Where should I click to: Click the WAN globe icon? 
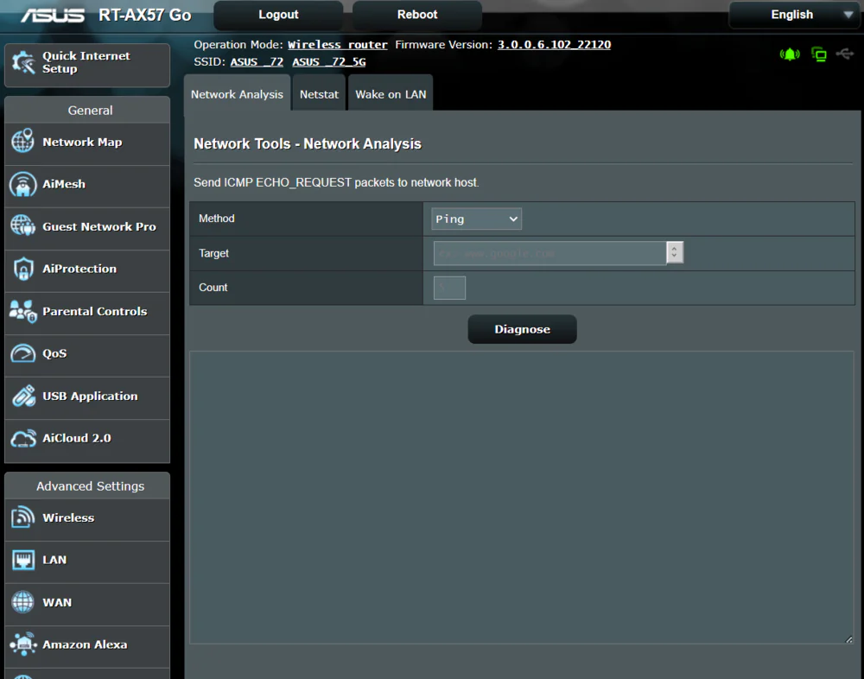(x=23, y=602)
